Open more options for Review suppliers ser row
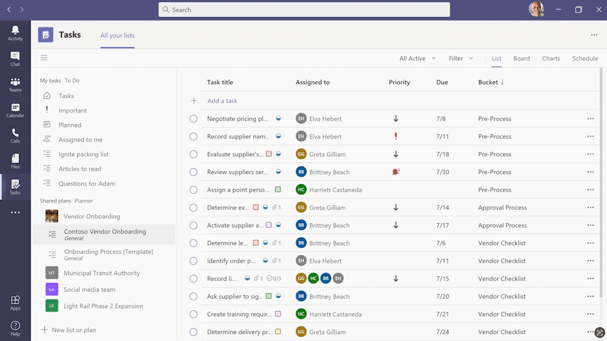607x341 pixels. click(x=591, y=172)
